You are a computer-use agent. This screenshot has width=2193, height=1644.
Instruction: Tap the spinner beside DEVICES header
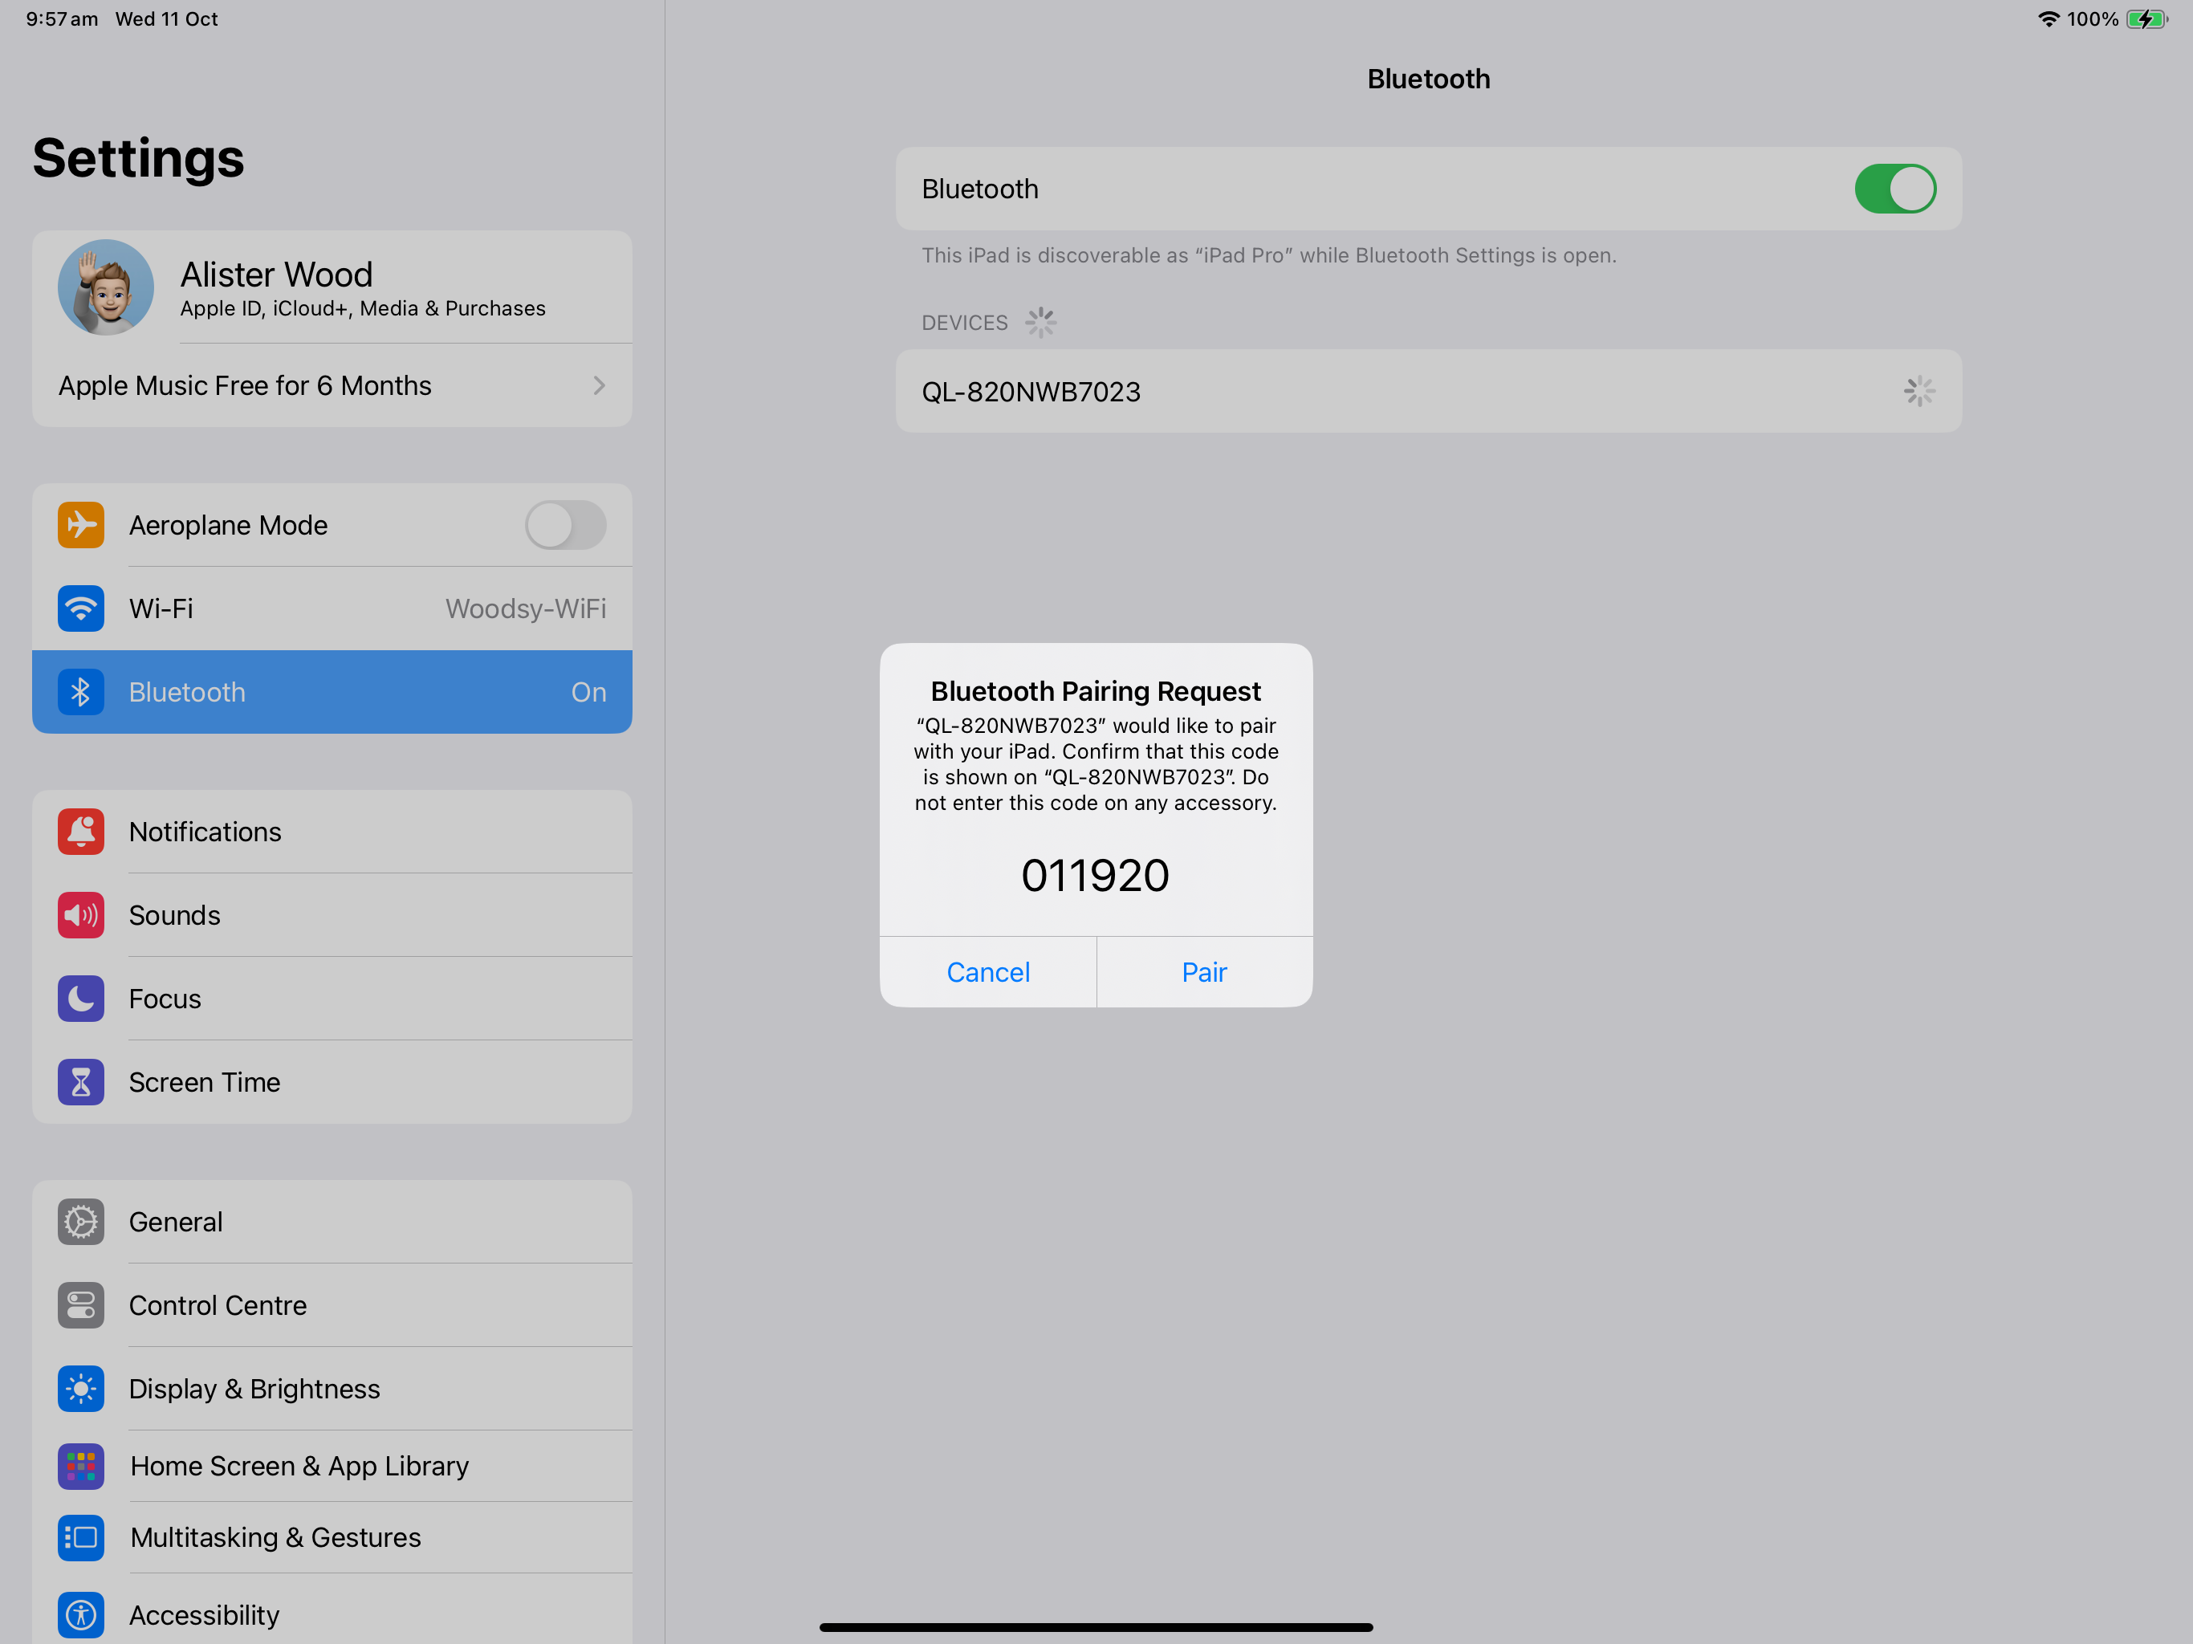click(1040, 322)
